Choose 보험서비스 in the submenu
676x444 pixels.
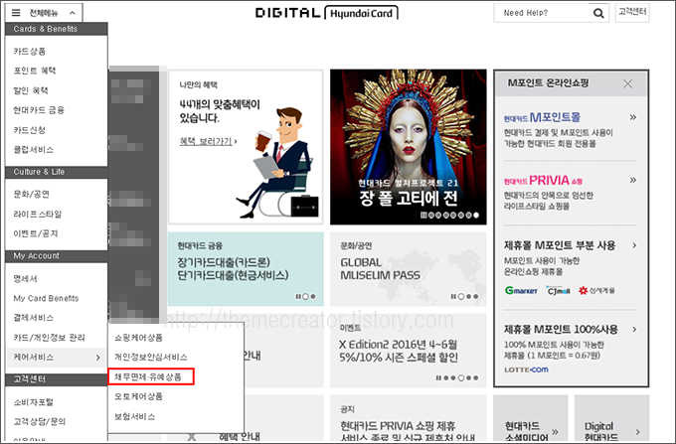[134, 416]
